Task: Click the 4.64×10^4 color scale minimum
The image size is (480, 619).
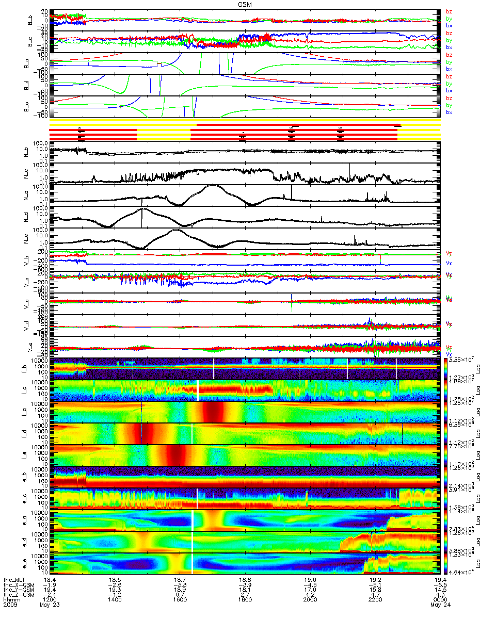Action: 460,573
